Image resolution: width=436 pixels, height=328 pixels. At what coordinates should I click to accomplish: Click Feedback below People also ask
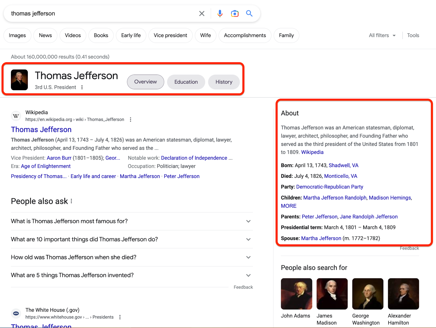[243, 287]
